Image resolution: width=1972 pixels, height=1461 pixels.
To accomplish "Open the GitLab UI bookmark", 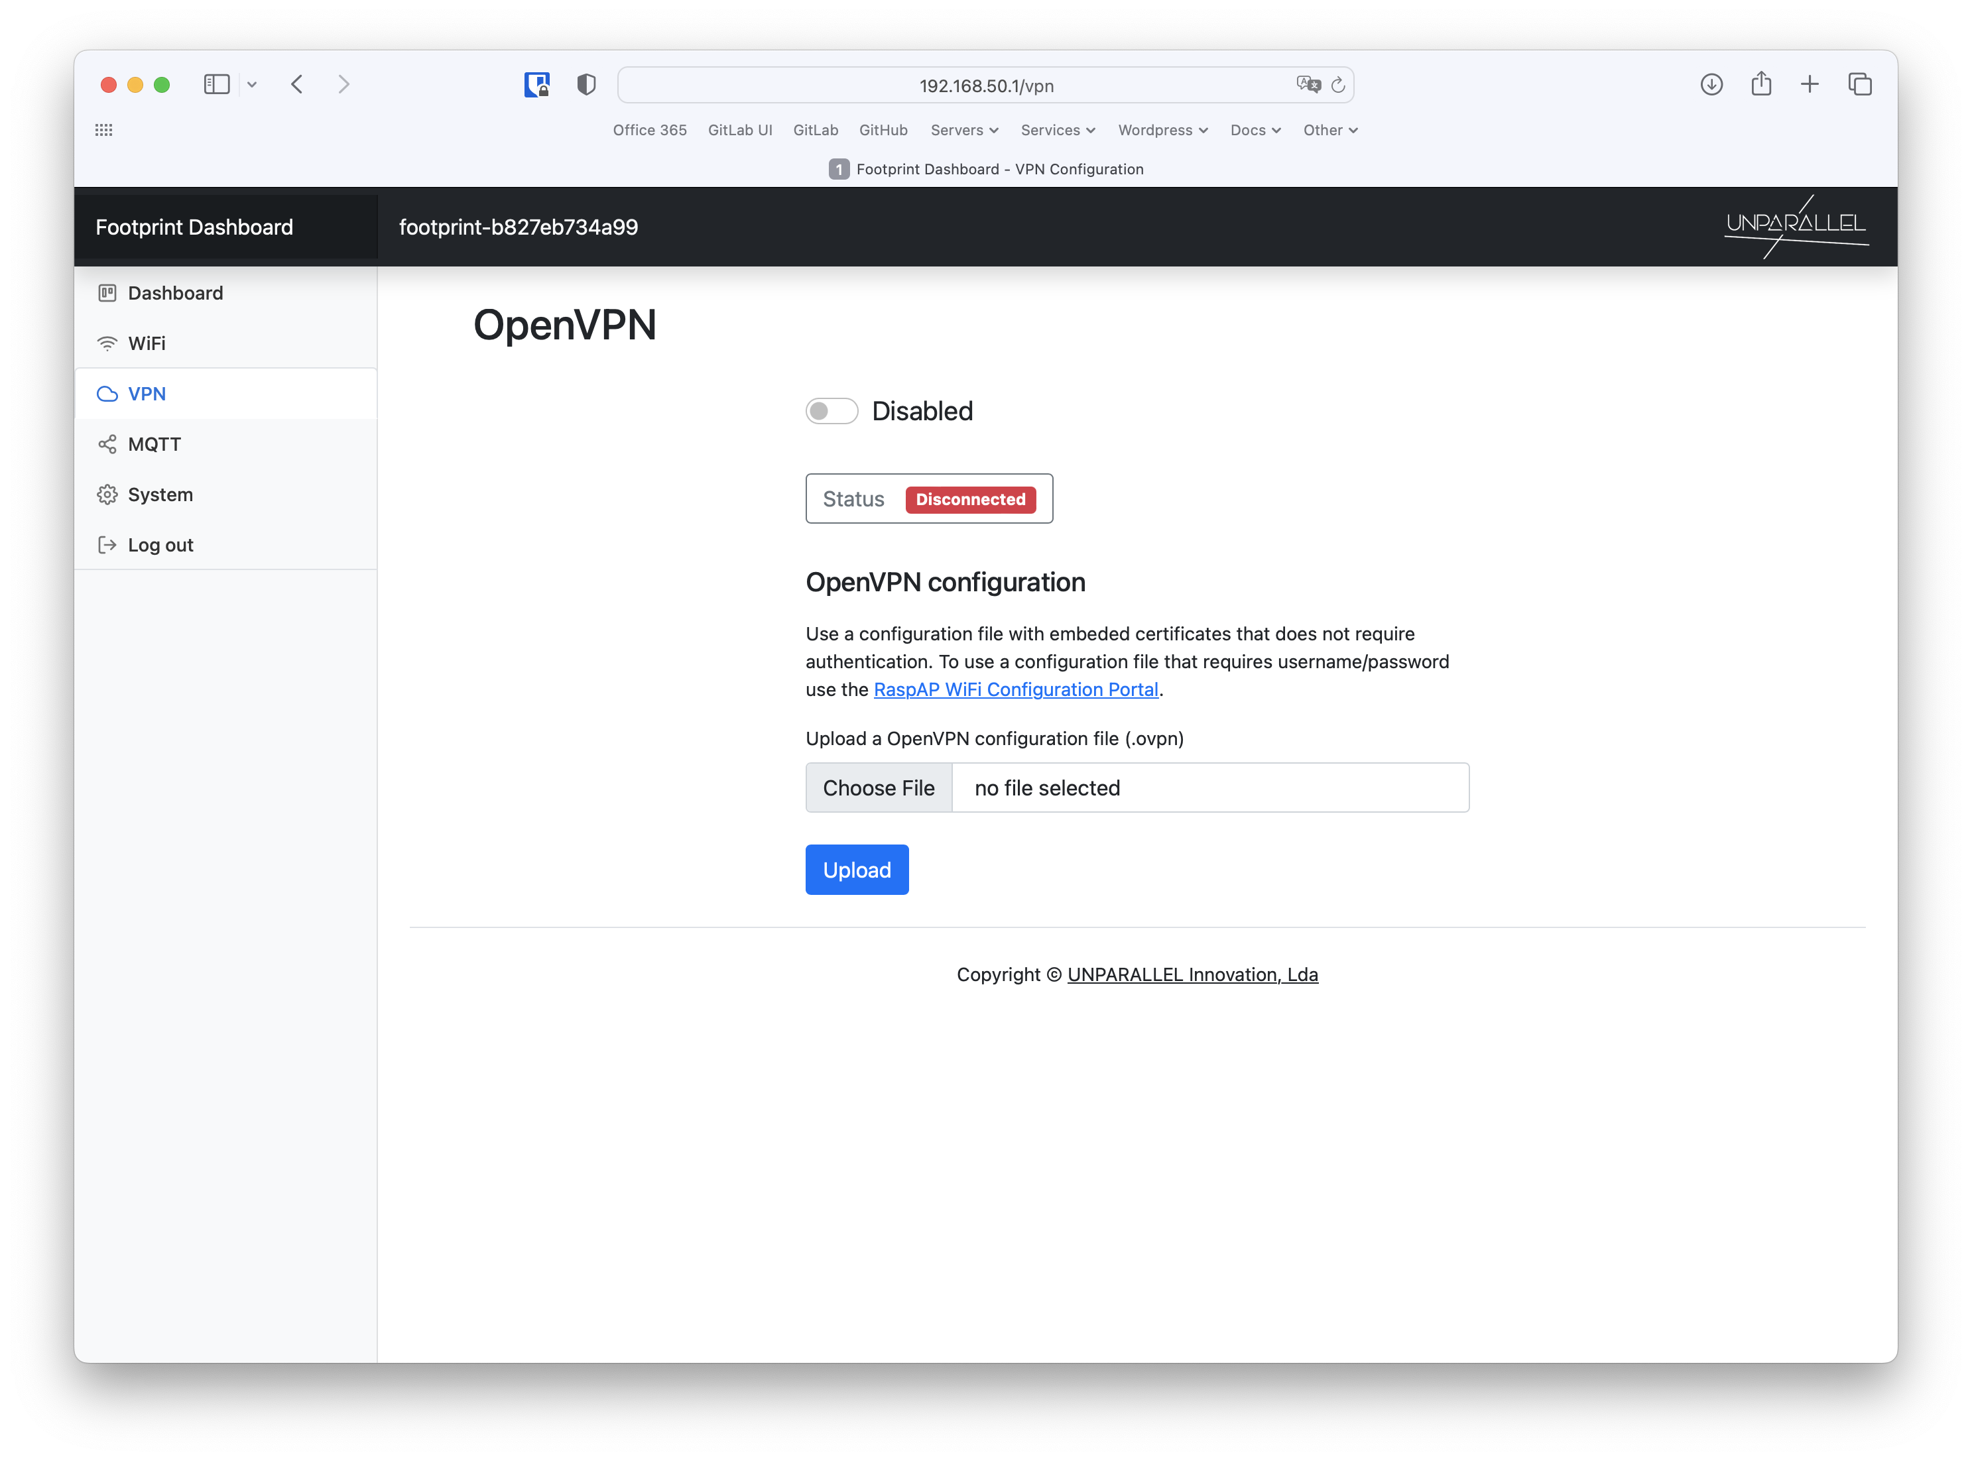I will click(x=739, y=130).
